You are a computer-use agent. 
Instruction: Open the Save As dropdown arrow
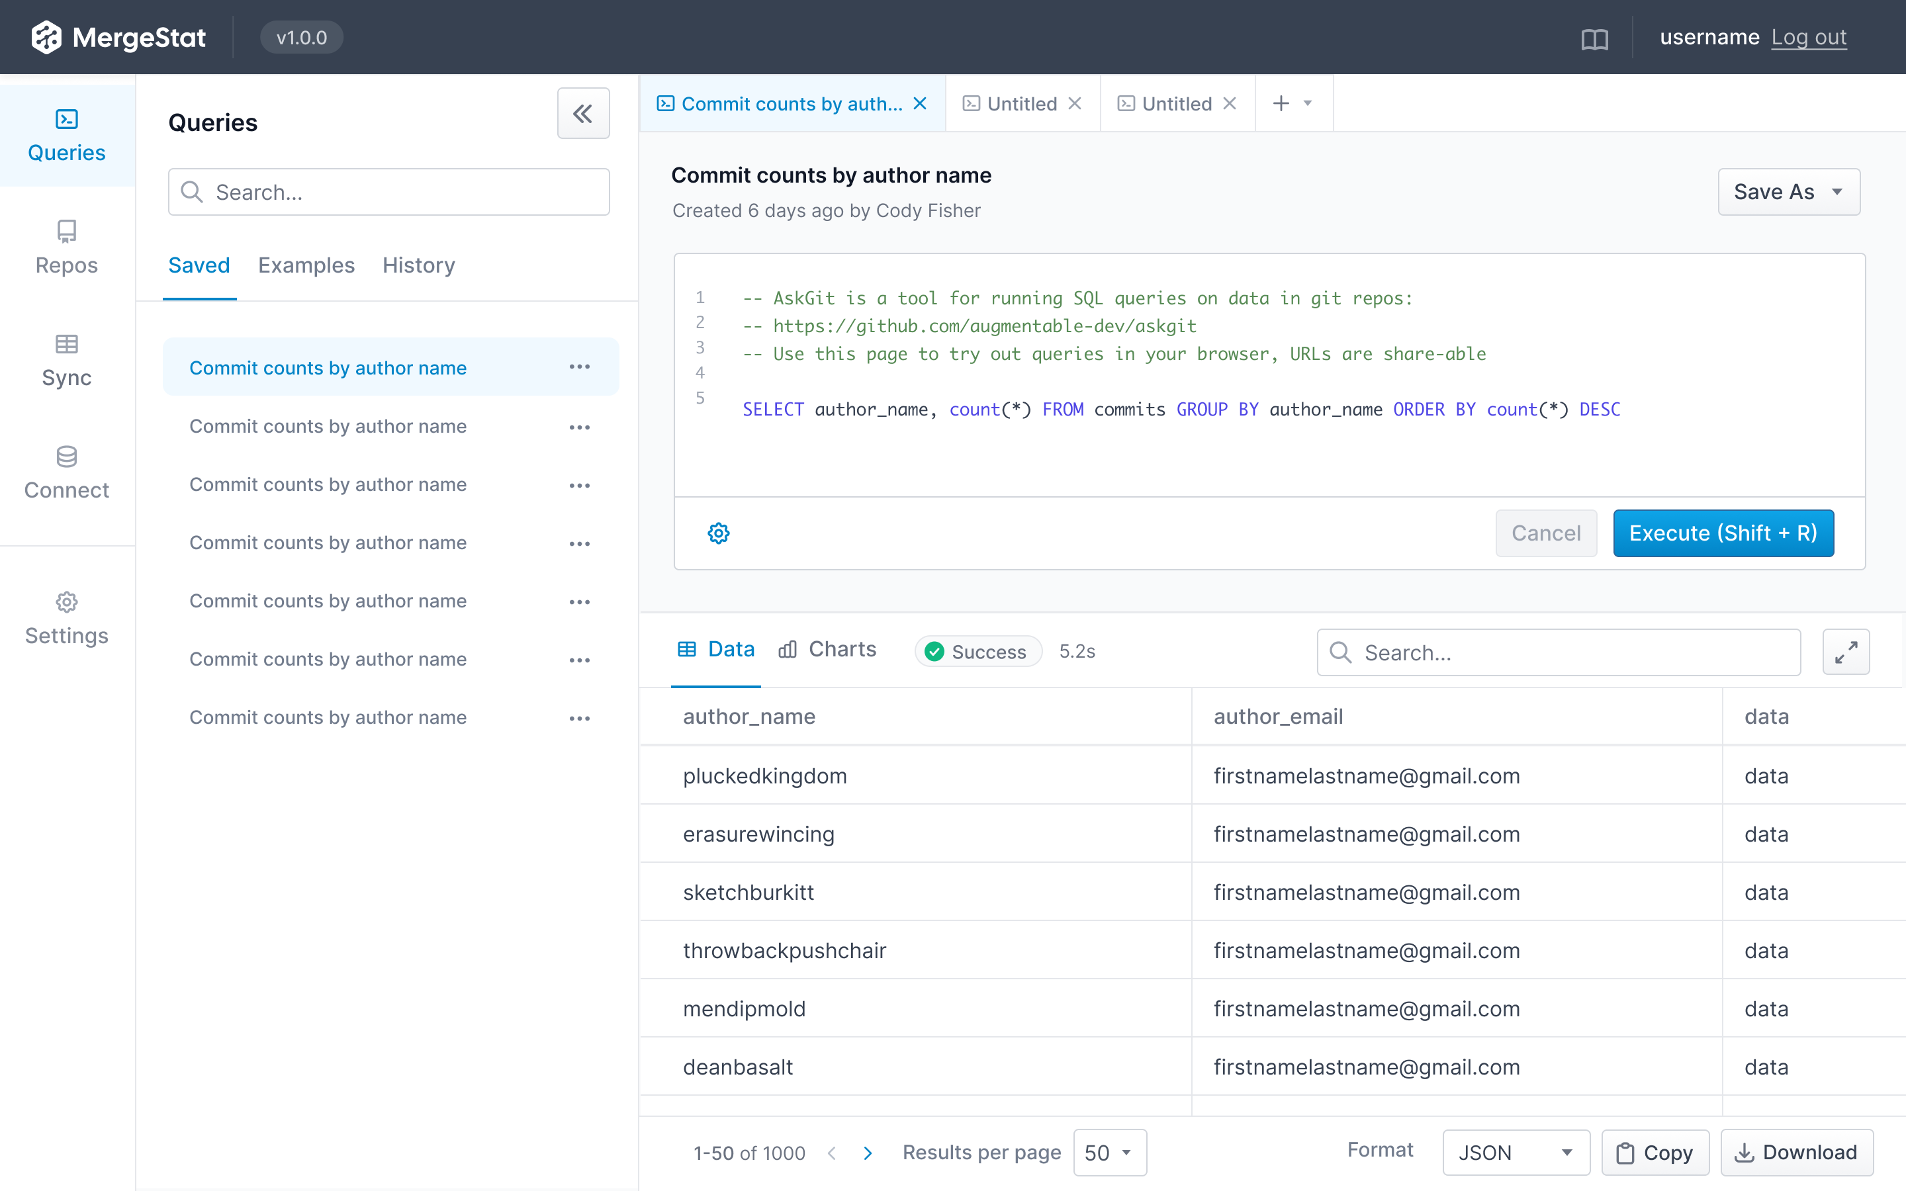coord(1837,191)
